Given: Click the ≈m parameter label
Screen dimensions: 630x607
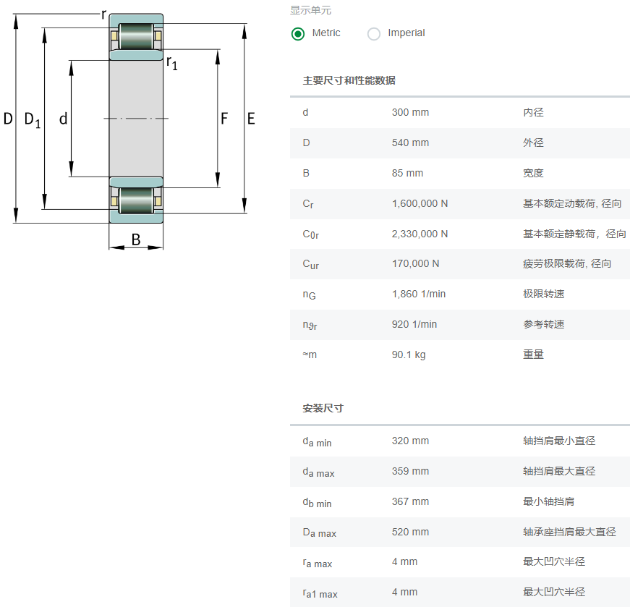Looking at the screenshot, I should tap(310, 355).
